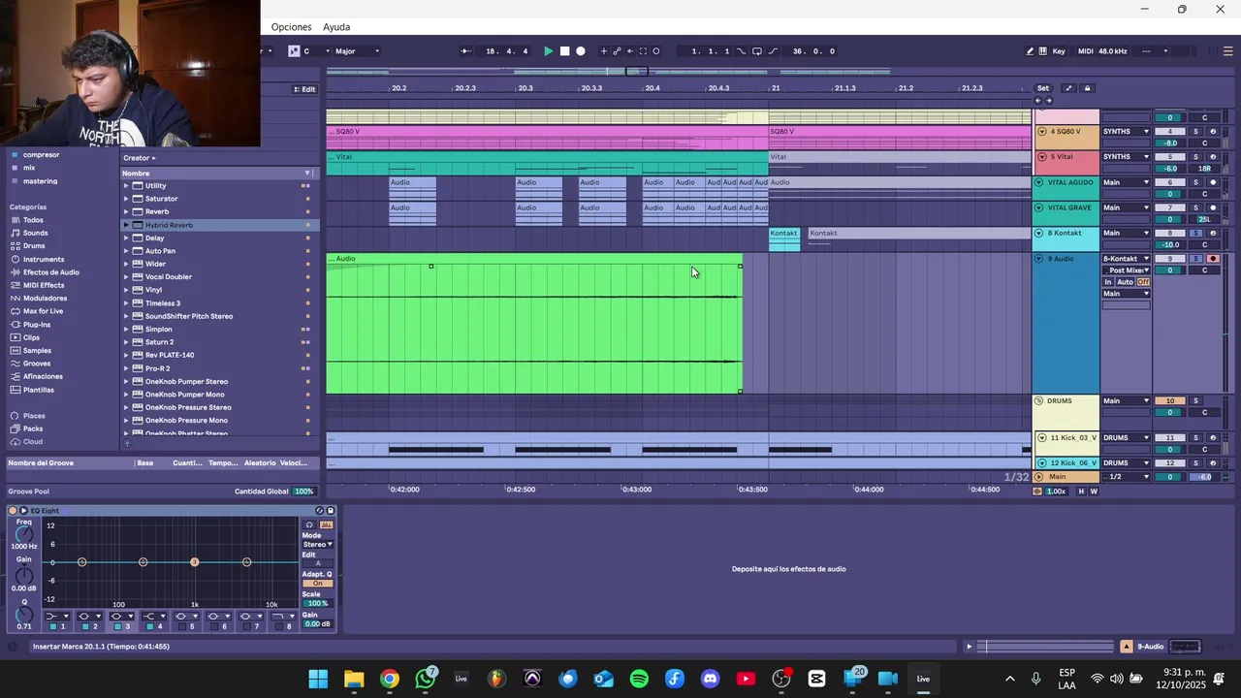Screen dimensions: 1241x698
Task: Open the Post Mixer input channel dropdown
Action: 1127,270
